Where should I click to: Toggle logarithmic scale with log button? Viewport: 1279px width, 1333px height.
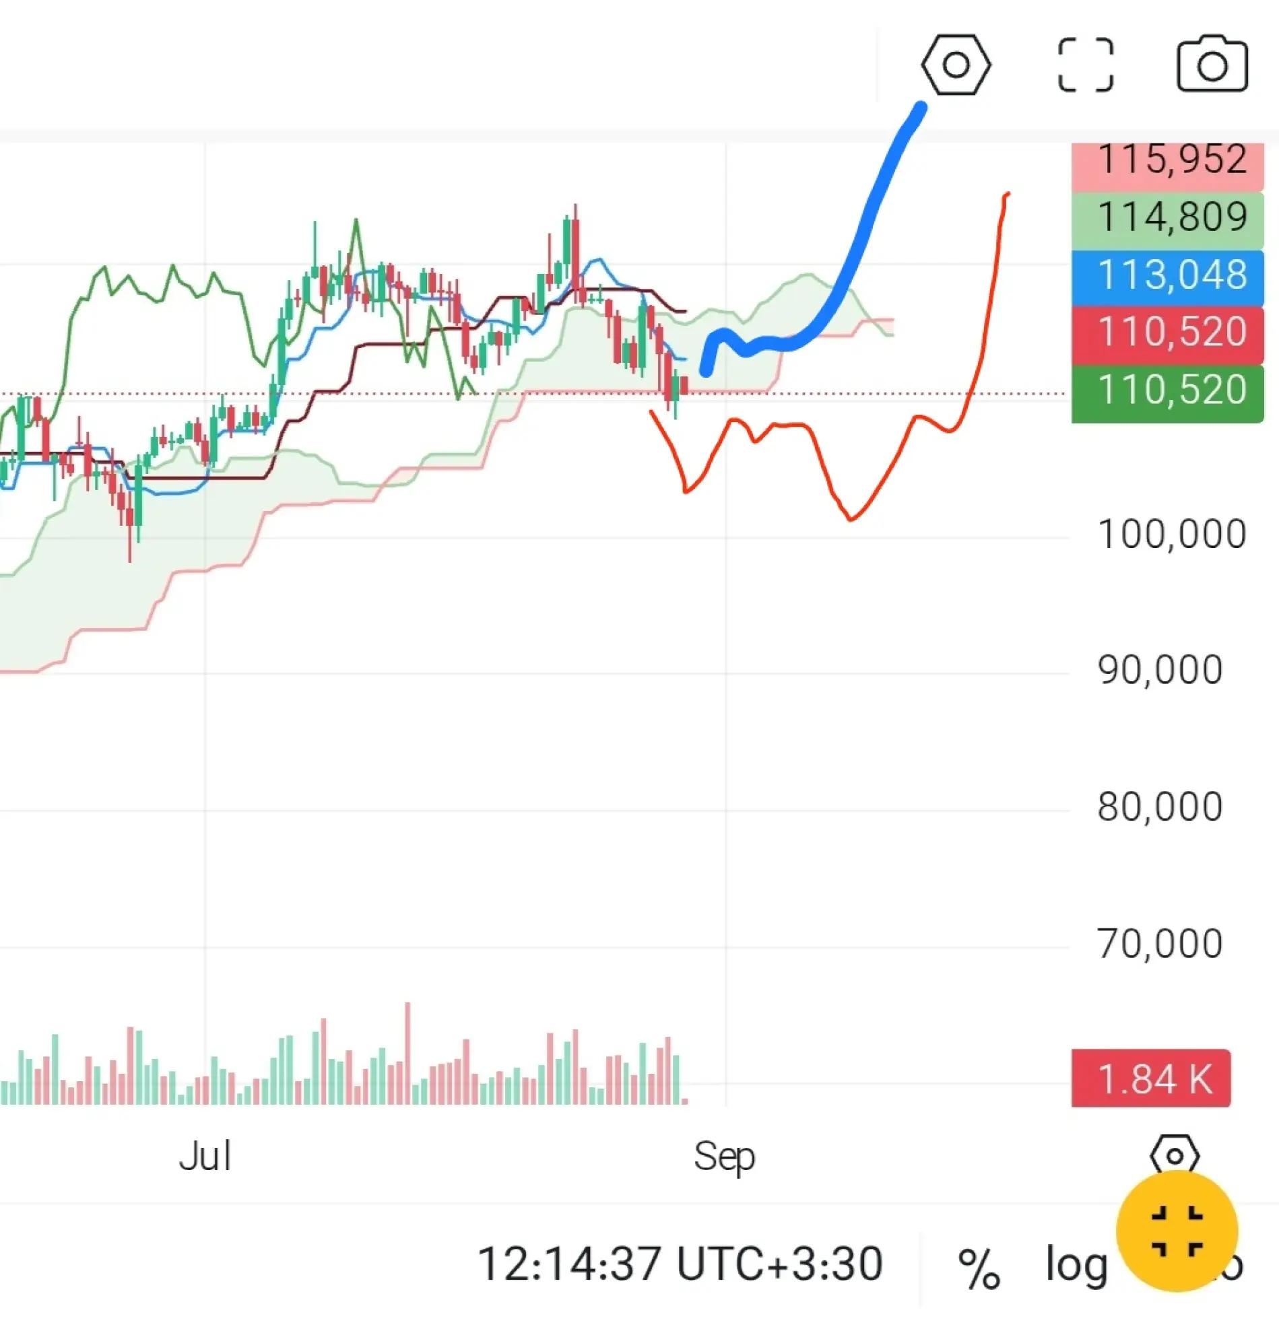pos(1076,1265)
